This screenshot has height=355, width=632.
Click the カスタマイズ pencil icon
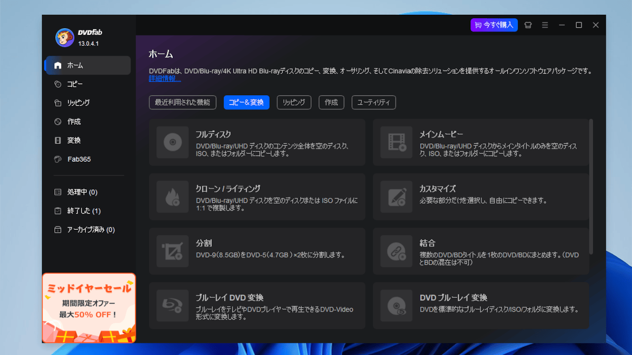click(396, 197)
